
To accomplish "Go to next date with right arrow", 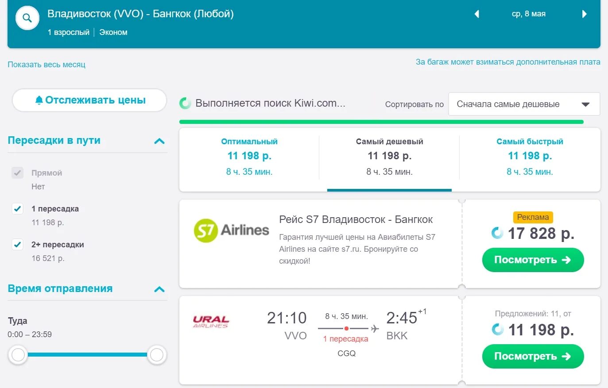I will (x=584, y=14).
